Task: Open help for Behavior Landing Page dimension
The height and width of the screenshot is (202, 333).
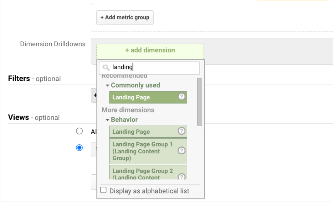Action: [181, 132]
